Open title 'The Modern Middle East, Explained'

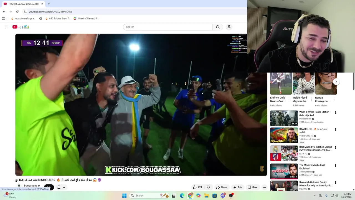pos(312,167)
